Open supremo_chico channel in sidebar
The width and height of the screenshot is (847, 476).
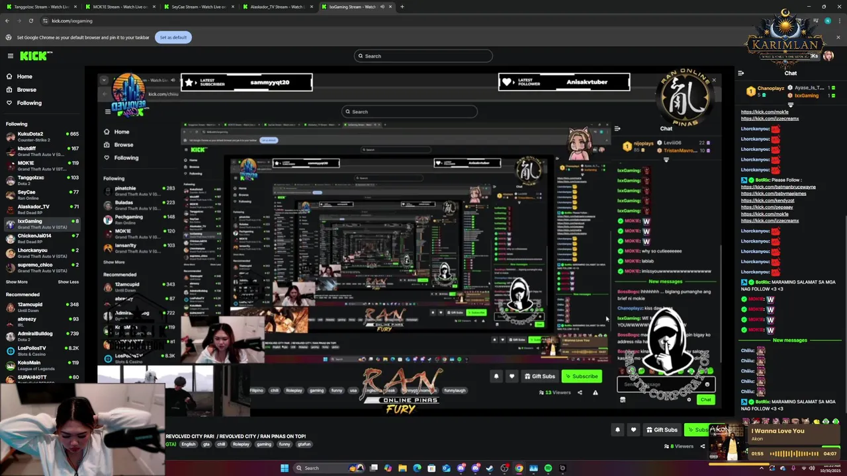(x=42, y=267)
